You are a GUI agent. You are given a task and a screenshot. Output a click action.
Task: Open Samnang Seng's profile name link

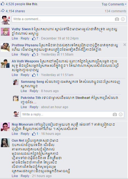pos(32,82)
